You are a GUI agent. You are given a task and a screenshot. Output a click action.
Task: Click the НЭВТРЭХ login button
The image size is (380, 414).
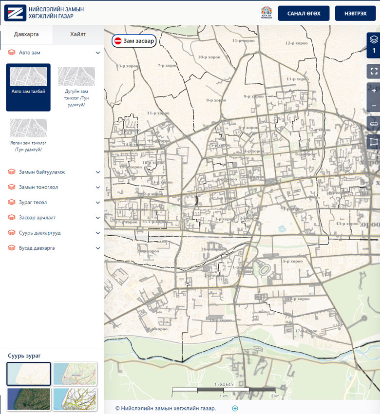point(355,13)
